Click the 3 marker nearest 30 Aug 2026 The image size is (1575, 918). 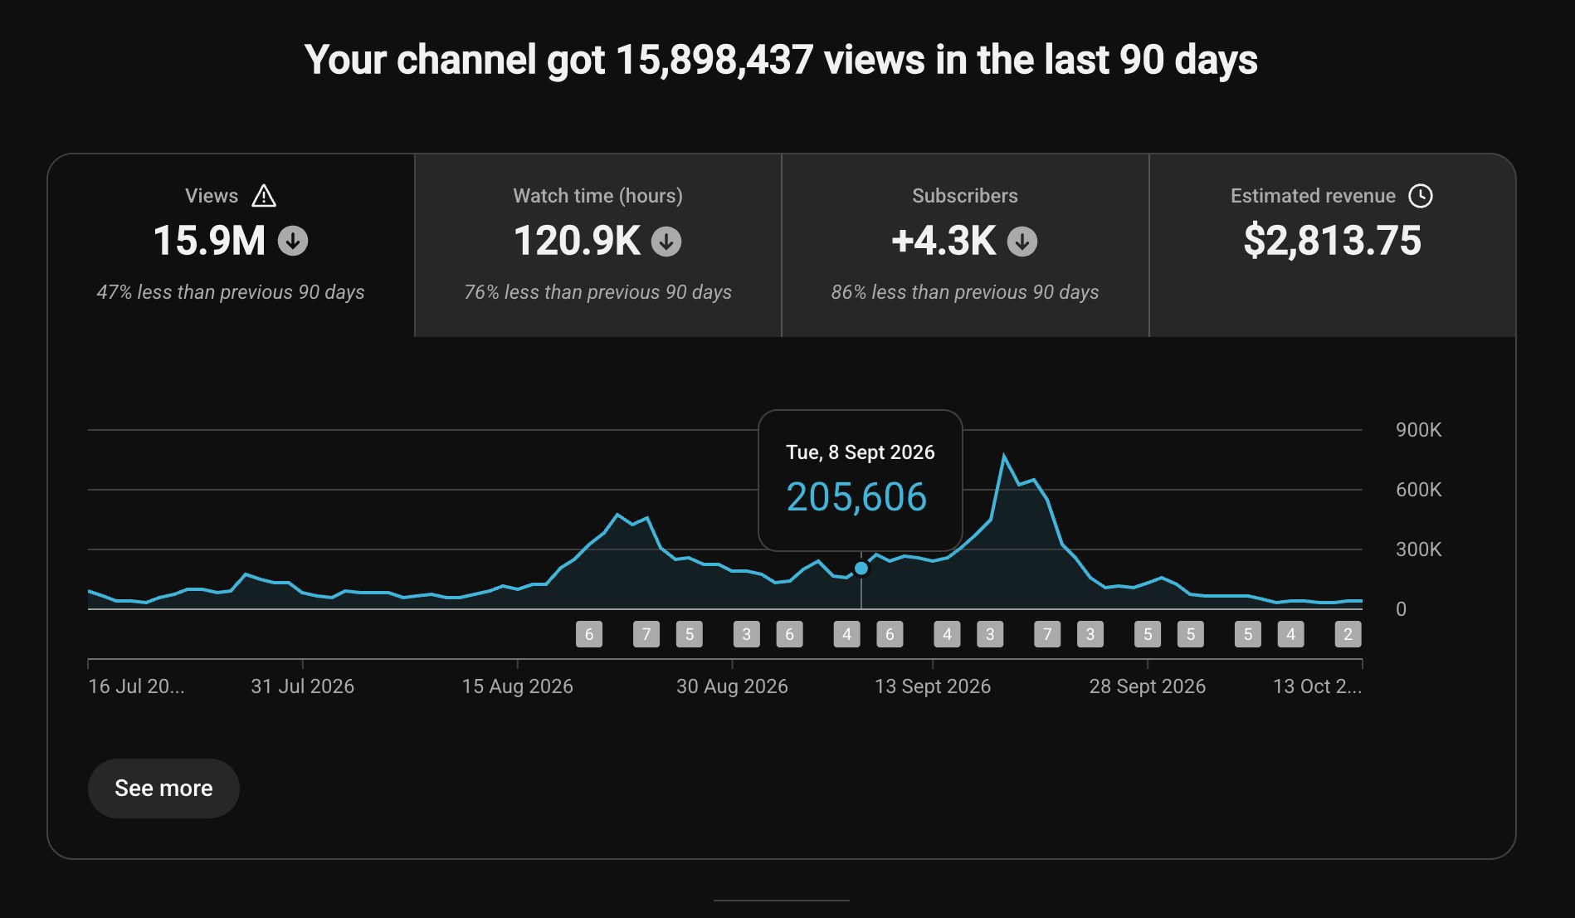click(x=747, y=634)
